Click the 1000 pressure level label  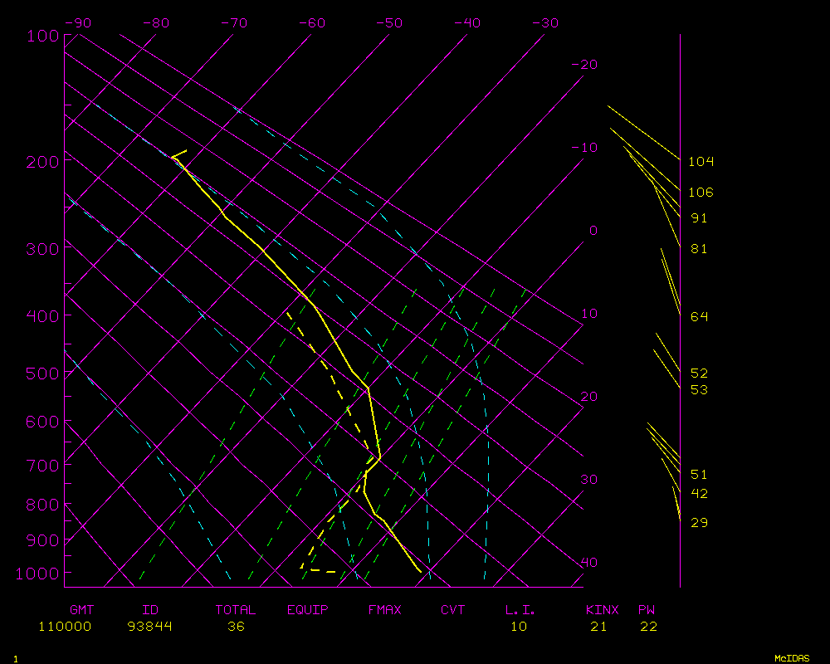coord(38,574)
